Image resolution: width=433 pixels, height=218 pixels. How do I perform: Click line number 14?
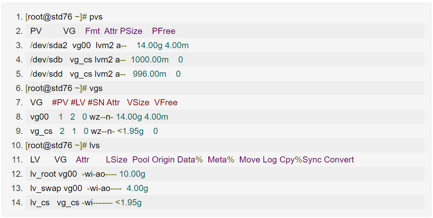click(17, 202)
